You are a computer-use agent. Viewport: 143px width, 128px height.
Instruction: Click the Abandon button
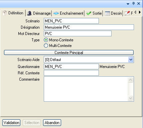[52, 123]
